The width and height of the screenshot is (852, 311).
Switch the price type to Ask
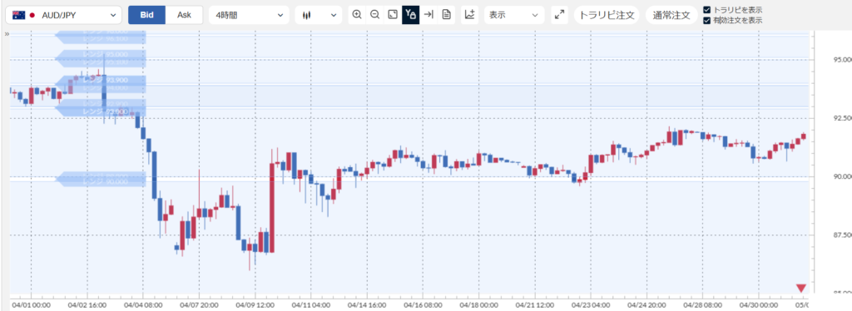(x=184, y=15)
